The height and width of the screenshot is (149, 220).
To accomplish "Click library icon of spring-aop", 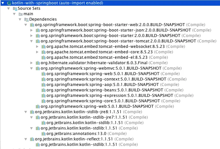I will coord(44,85).
